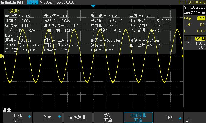The width and height of the screenshot is (206, 123).
Task: Select the blue trigger position marker at top
Action: (93, 6)
